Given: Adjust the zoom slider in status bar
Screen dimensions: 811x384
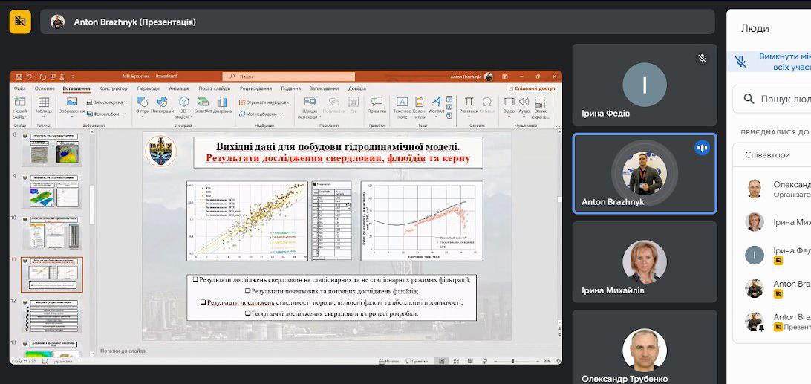Looking at the screenshot, I should pos(514,362).
